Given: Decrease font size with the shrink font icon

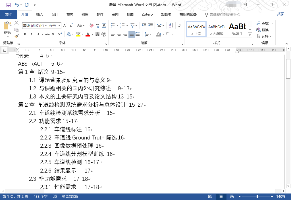Looking at the screenshot, I should pyautogui.click(x=71, y=25).
